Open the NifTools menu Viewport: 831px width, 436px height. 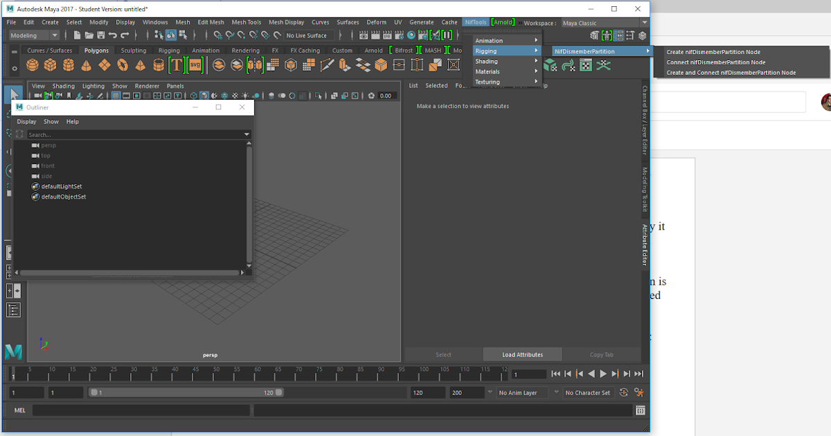click(x=475, y=22)
